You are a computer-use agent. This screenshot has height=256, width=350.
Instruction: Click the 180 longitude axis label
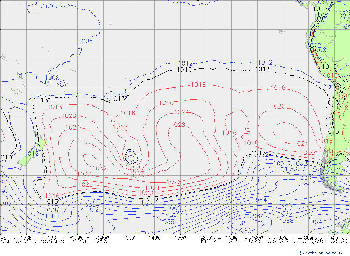(x=52, y=238)
